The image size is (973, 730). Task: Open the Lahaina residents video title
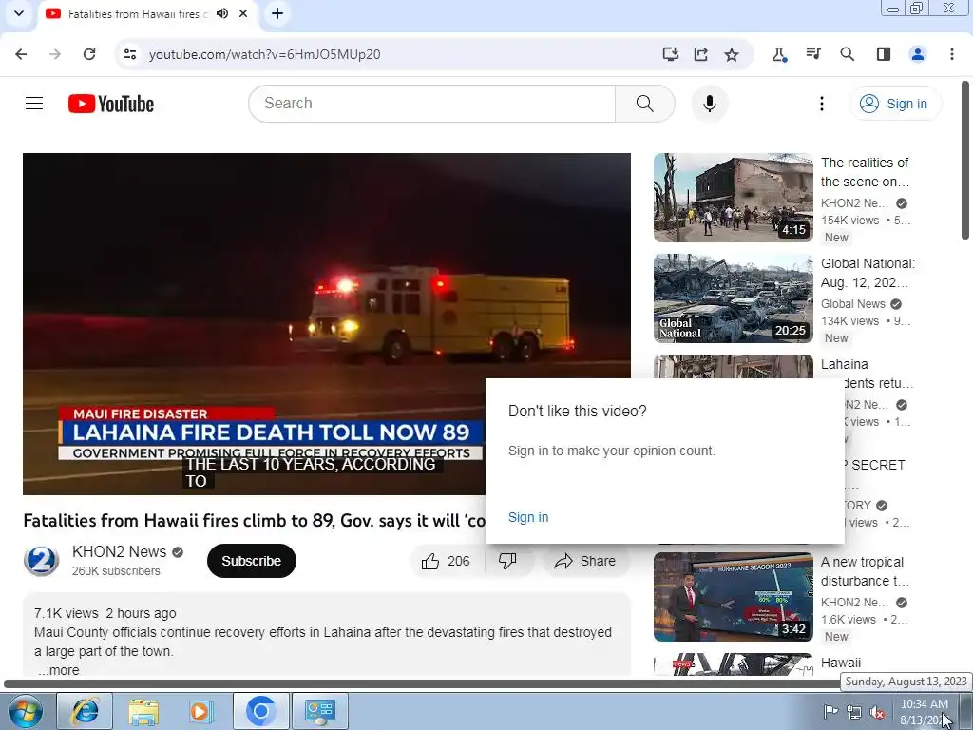coord(877,373)
